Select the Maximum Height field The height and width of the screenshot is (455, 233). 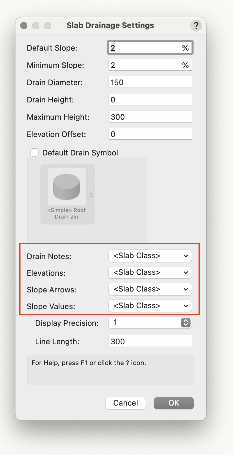click(150, 117)
